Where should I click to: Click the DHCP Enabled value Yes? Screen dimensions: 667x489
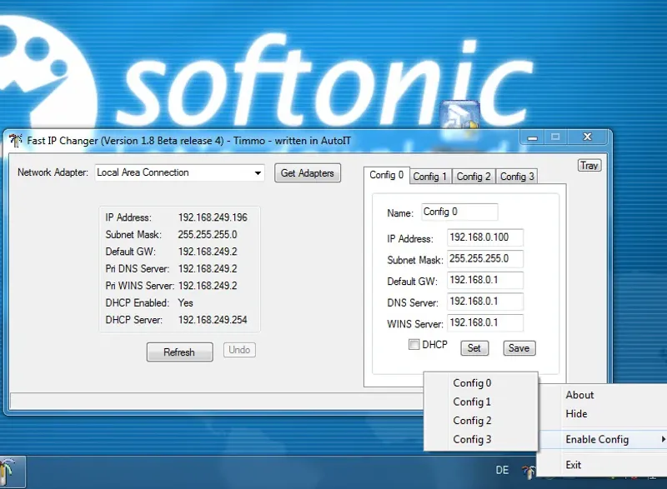pyautogui.click(x=185, y=303)
